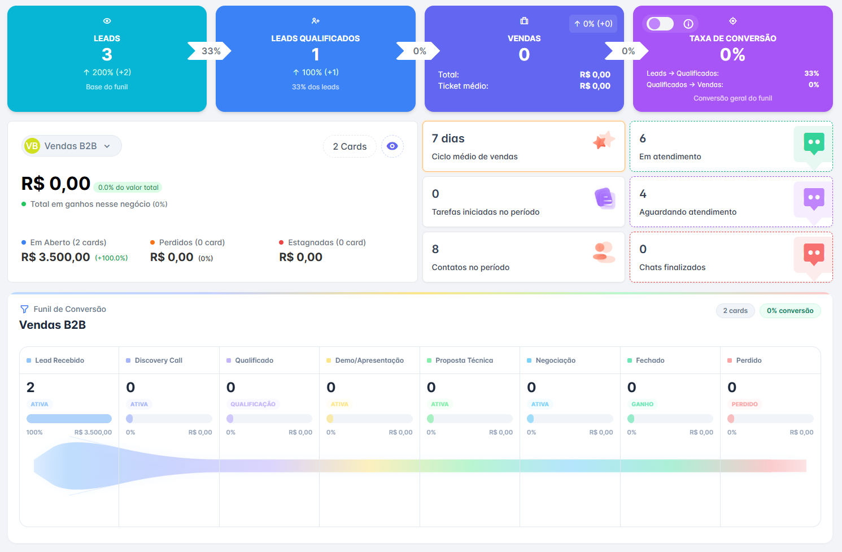Select the Perdido stage header
The height and width of the screenshot is (552, 842).
click(x=770, y=360)
